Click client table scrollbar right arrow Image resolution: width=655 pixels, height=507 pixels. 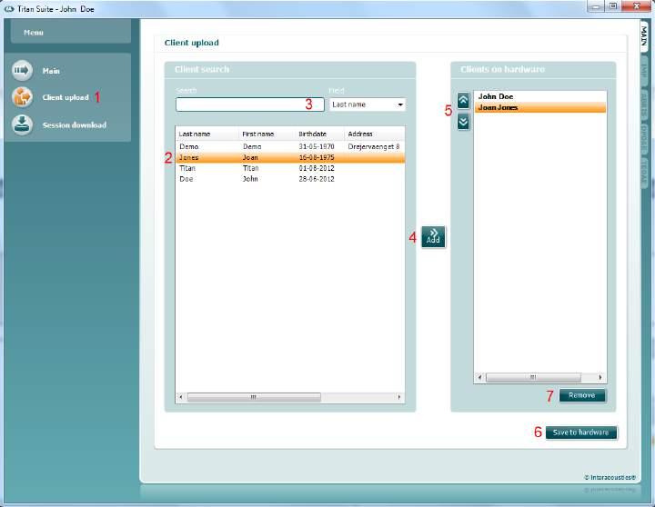coord(399,397)
